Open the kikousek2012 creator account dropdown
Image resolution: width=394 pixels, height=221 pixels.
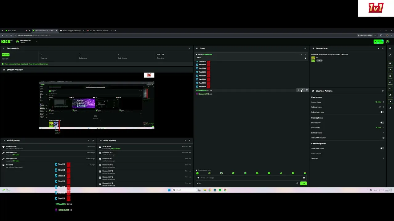[36, 41]
